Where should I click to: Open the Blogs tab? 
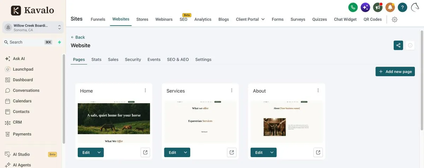pos(224,19)
